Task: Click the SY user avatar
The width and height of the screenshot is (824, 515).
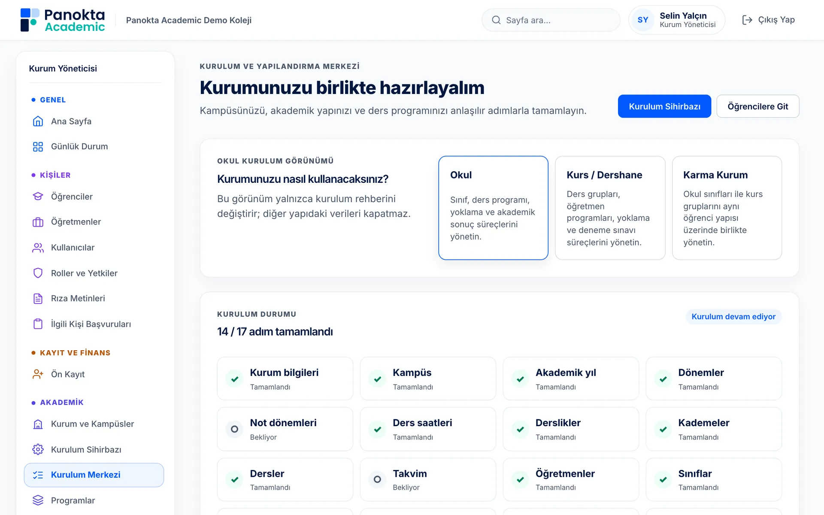Action: [x=643, y=20]
